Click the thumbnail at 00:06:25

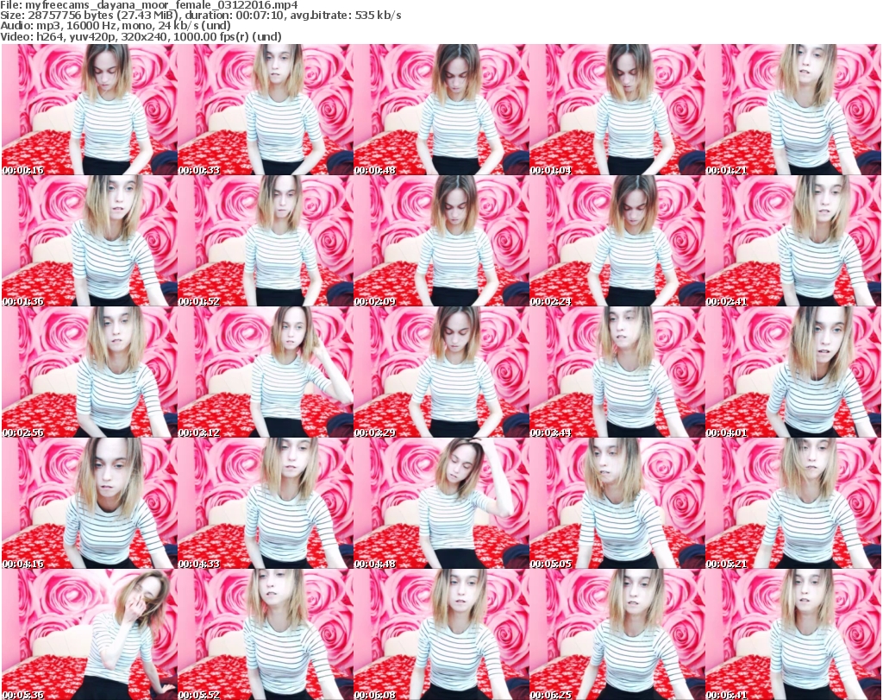[617, 634]
